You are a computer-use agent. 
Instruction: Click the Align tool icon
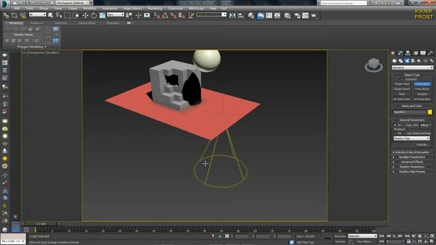[x=240, y=16]
